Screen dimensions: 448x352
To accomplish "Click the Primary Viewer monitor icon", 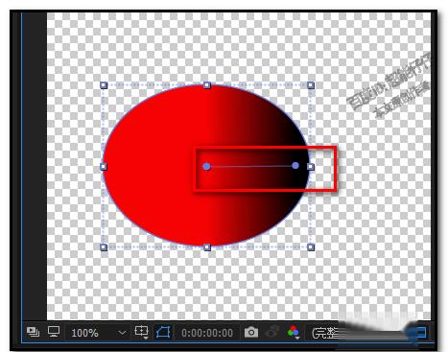I will [x=54, y=331].
